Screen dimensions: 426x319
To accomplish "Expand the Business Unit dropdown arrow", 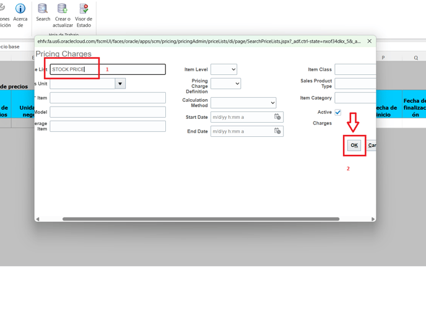I will point(120,84).
